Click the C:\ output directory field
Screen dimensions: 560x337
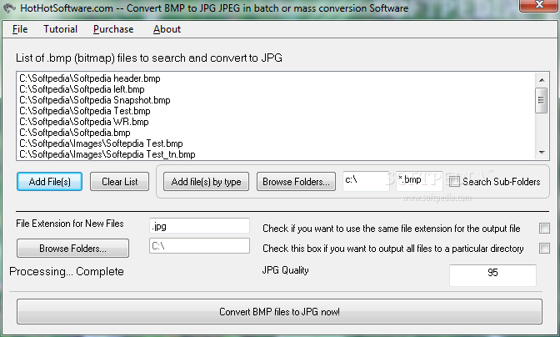tap(199, 246)
